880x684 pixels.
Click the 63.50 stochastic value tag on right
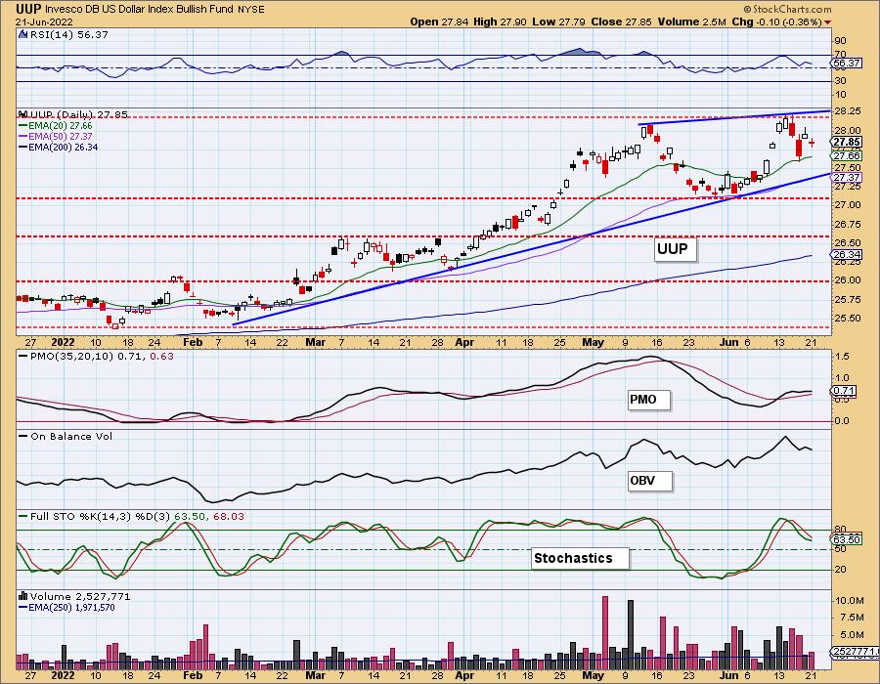pyautogui.click(x=847, y=540)
